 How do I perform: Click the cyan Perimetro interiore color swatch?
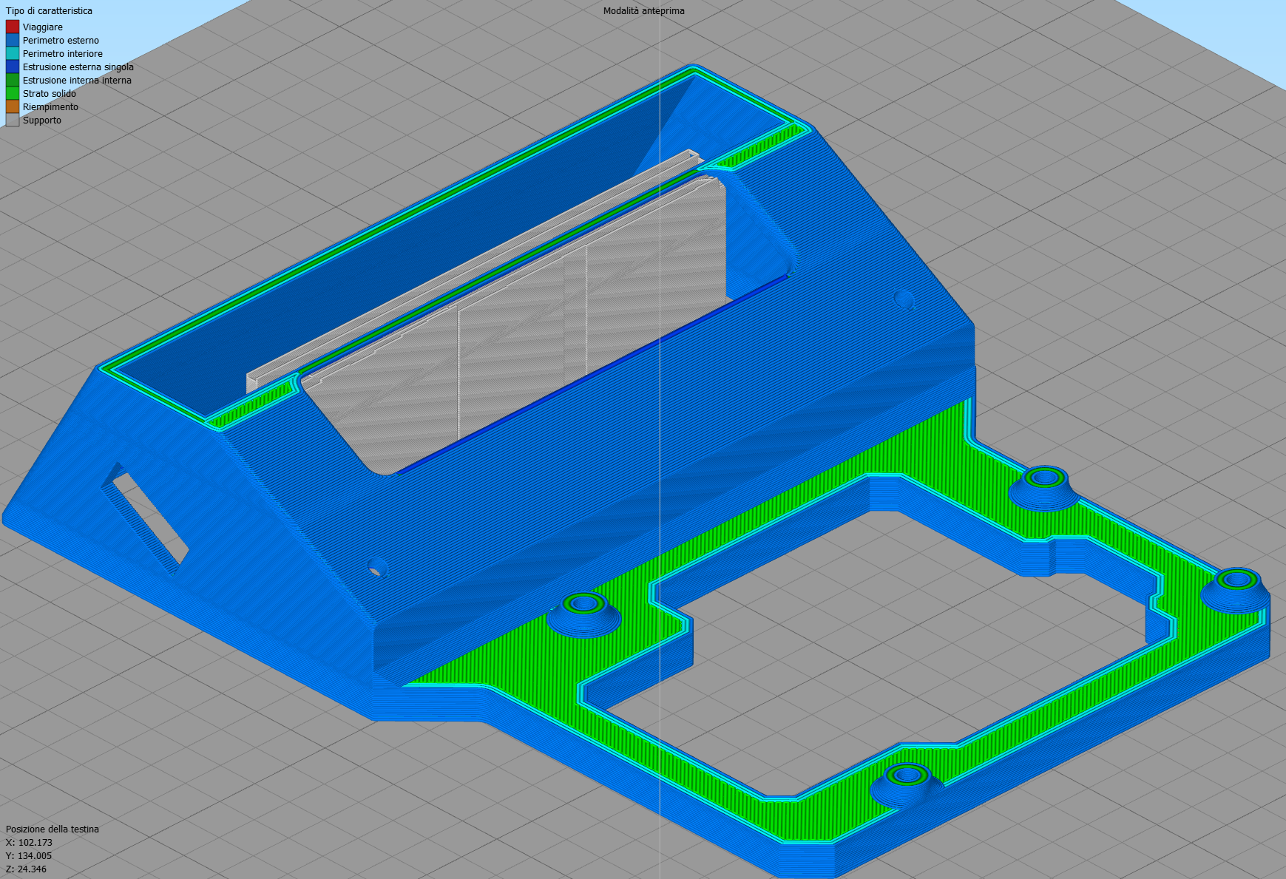click(13, 53)
